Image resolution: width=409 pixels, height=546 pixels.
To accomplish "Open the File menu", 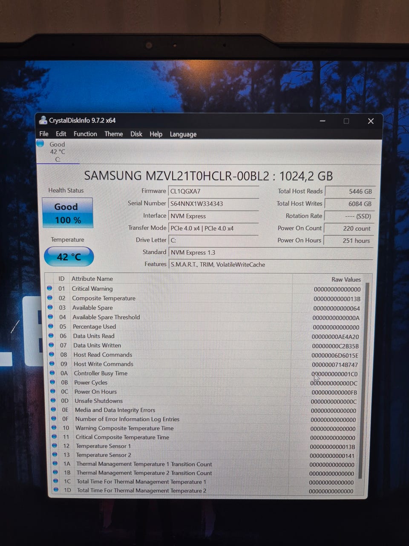I will click(44, 134).
